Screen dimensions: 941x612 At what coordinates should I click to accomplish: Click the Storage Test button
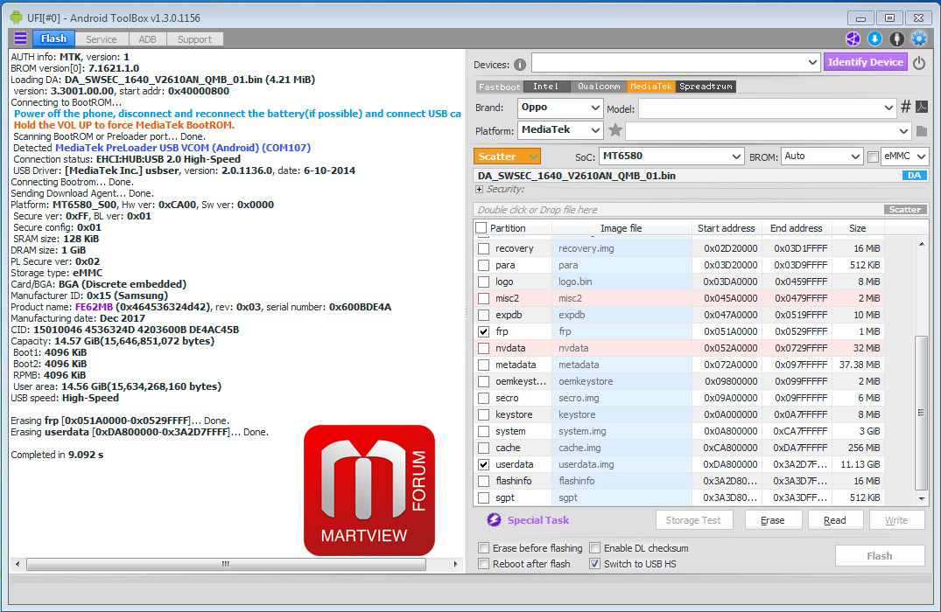[x=693, y=520]
